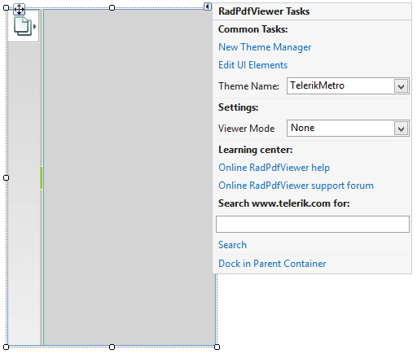Click the telerik.com search text box
Viewport: 417px width, 354px height.
313,225
